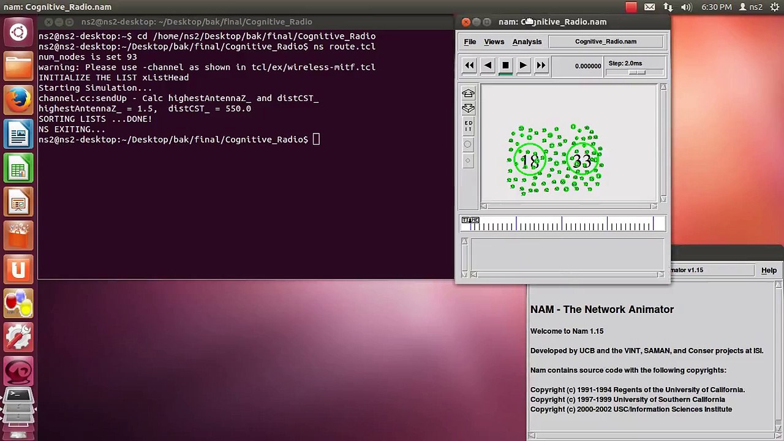Image resolution: width=784 pixels, height=441 pixels.
Task: Rewind the NAM animation
Action: pyautogui.click(x=469, y=66)
